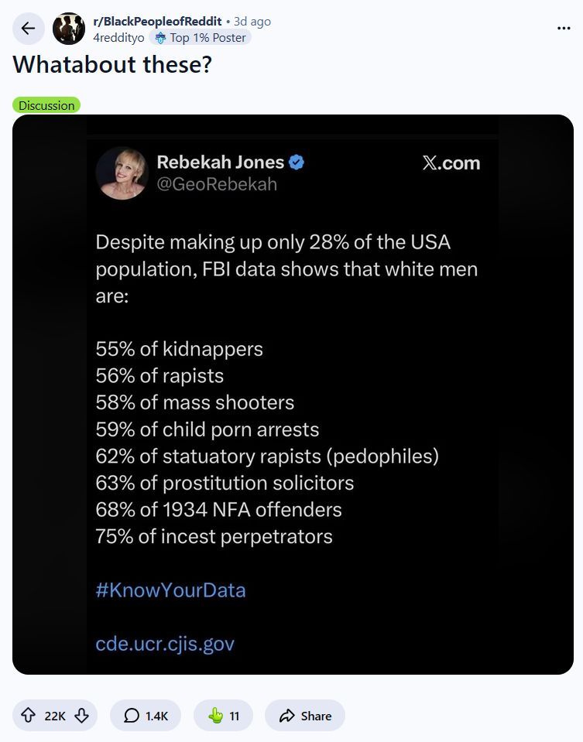Open the three-dot post options menu
583x742 pixels.
(564, 29)
